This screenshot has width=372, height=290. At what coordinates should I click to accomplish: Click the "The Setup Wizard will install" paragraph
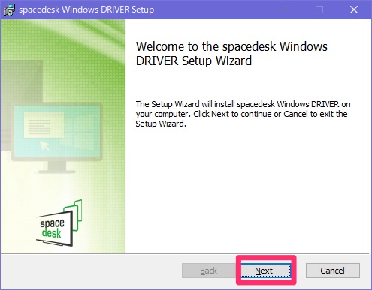coord(243,114)
